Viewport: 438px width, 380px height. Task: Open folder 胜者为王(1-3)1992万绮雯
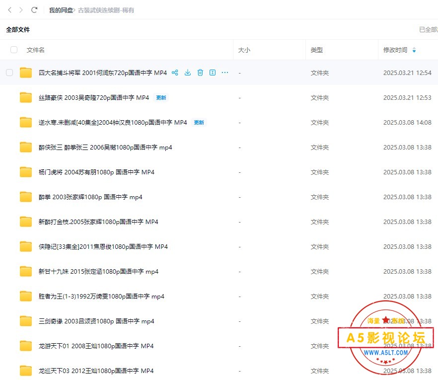[x=101, y=296]
